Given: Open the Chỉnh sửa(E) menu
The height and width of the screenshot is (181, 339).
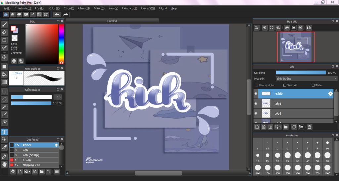Looking at the screenshot, I should coord(23,8).
